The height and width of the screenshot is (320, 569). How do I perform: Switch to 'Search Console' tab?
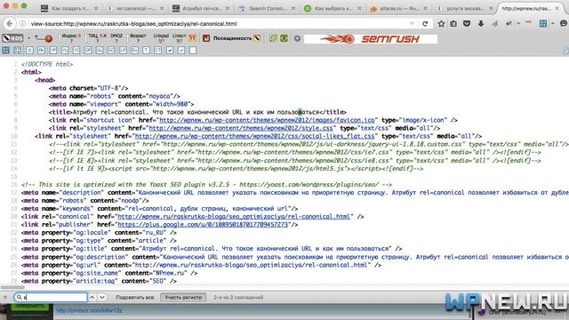[x=266, y=8]
